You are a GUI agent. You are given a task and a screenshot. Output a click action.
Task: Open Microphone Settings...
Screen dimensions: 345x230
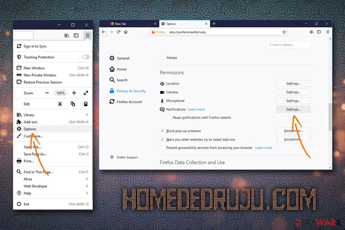click(293, 100)
